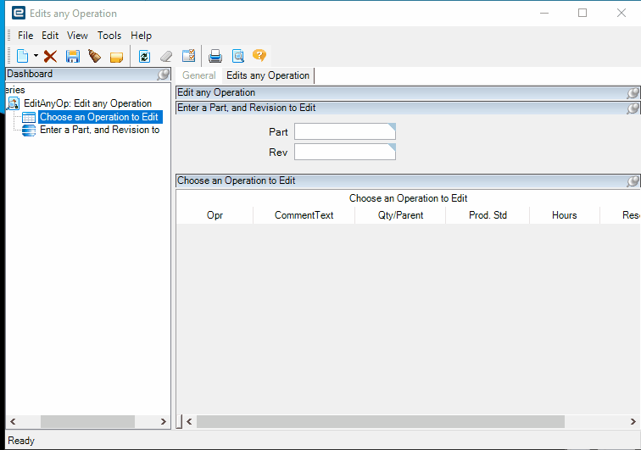Toggle pin on Choose an Operation panel header
This screenshot has width=641, height=450.
coord(633,181)
